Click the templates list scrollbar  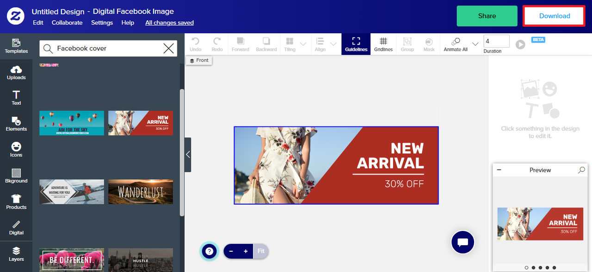pyautogui.click(x=182, y=152)
